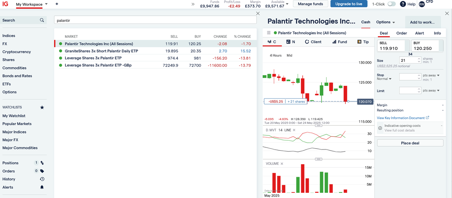Select Palantir Technologies Inc (All Sessions) row

click(x=155, y=44)
